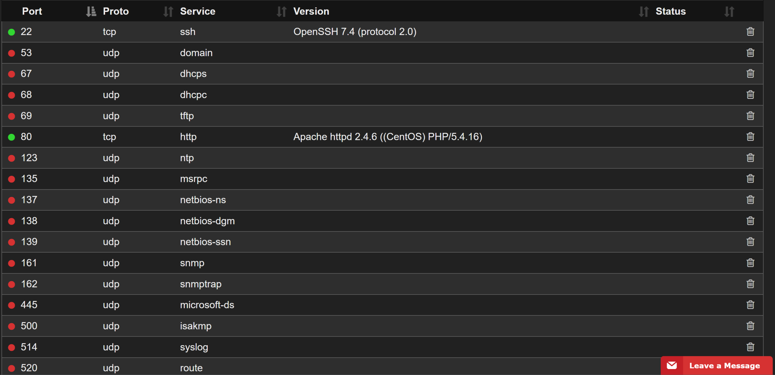775x375 pixels.
Task: Click trash icon for microsoft-ds port 445
Action: [750, 305]
